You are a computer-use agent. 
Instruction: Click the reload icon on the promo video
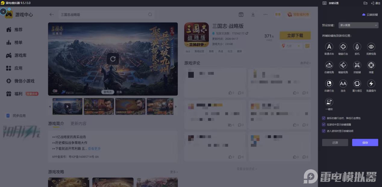[x=113, y=59]
